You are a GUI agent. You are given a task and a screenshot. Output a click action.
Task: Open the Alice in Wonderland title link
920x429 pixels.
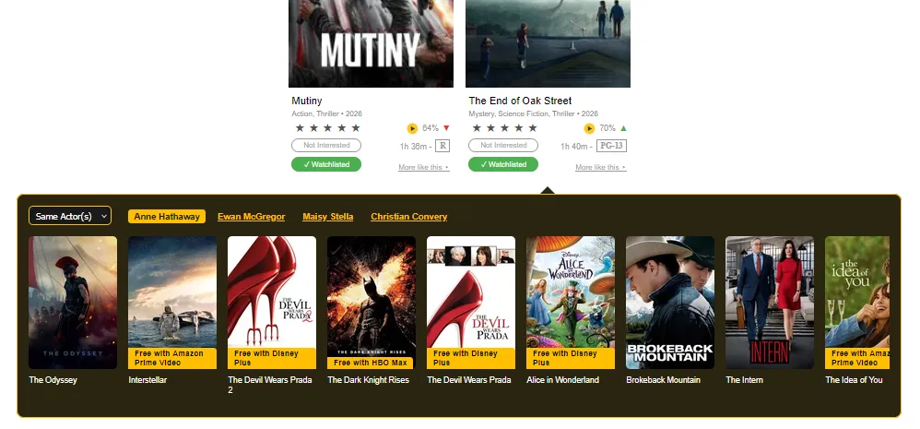coord(562,380)
